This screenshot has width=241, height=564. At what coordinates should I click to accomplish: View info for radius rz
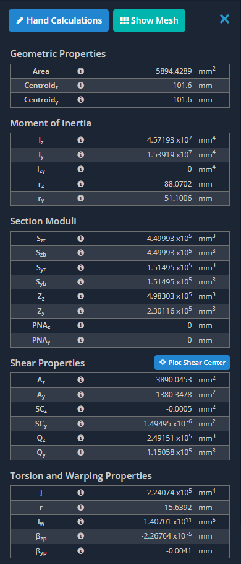(81, 184)
